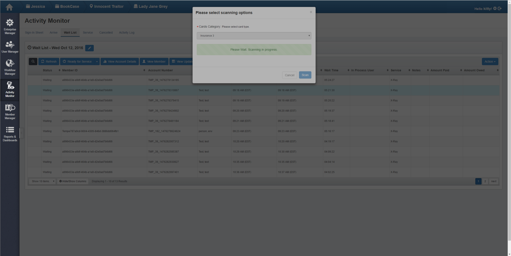Switch to the Sign-In Sheet tab
511x256 pixels.
pyautogui.click(x=34, y=32)
